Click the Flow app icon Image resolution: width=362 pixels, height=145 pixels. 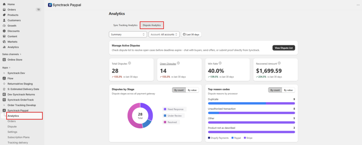pos(4,78)
